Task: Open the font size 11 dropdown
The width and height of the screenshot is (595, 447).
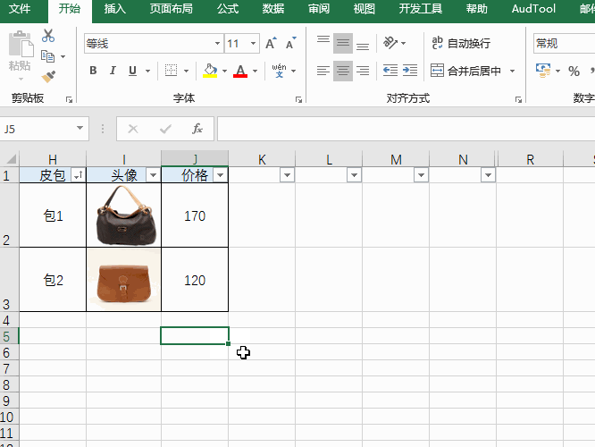Action: (x=253, y=43)
